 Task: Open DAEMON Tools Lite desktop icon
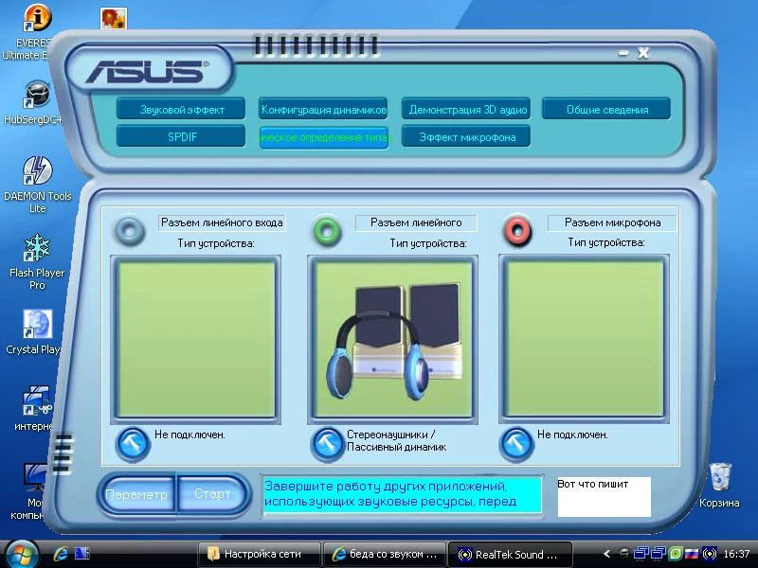click(37, 185)
